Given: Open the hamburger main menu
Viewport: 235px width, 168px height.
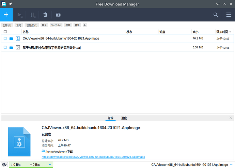Looking at the screenshot, I should 229,15.
